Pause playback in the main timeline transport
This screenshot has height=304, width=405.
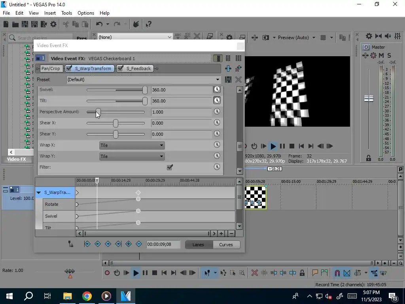point(145,273)
